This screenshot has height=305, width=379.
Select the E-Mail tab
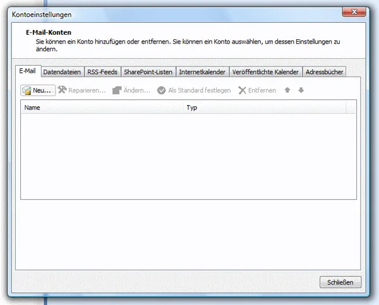[x=28, y=71]
